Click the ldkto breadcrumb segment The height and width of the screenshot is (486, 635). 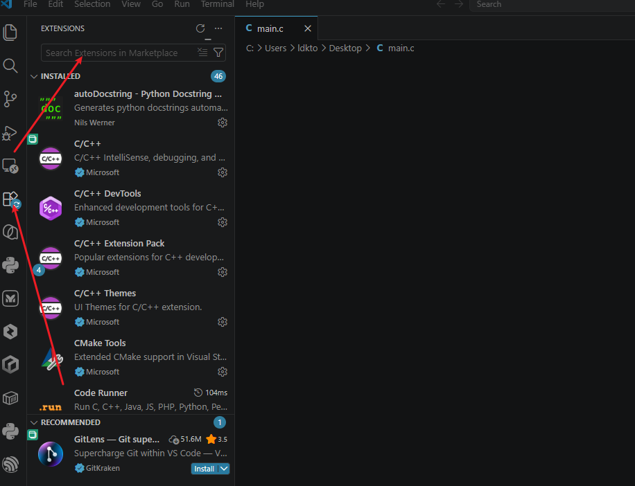pos(307,48)
